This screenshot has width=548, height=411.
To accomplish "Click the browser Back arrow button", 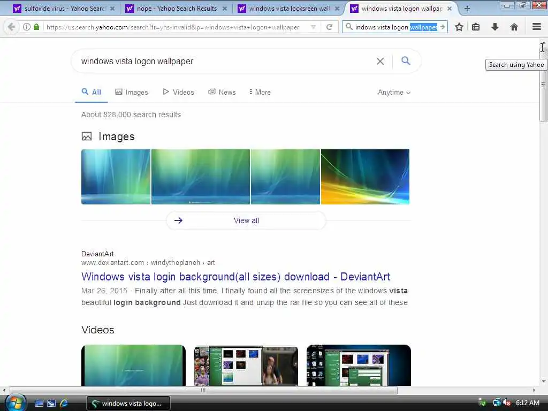I will pyautogui.click(x=11, y=27).
